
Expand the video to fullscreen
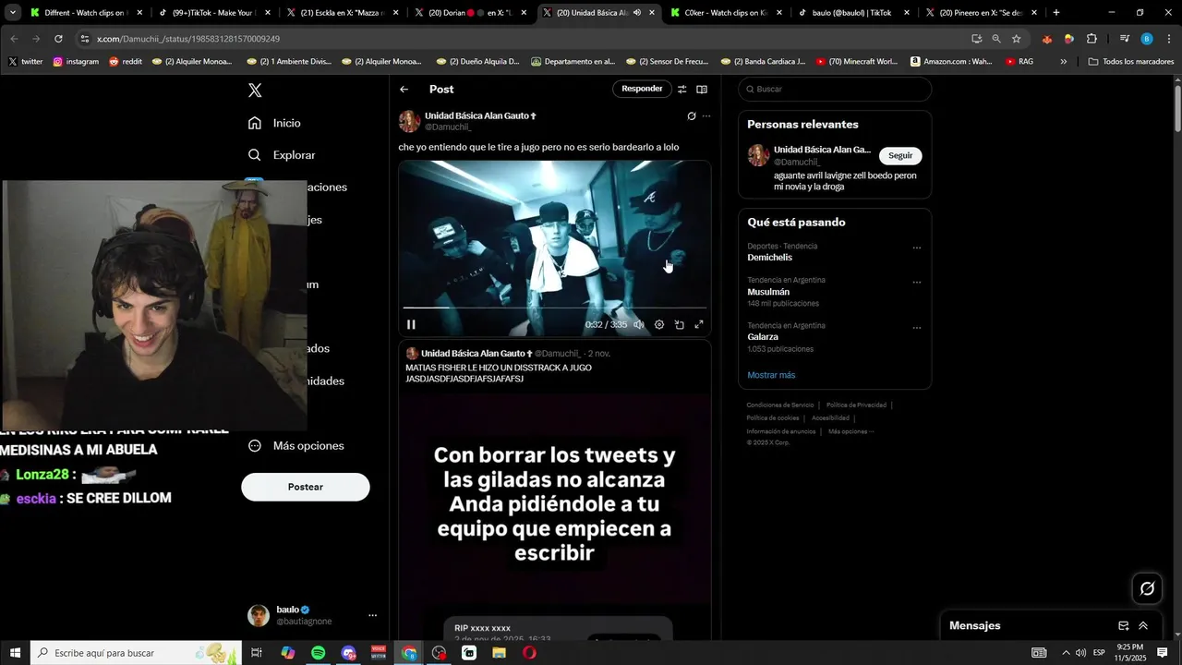(699, 324)
